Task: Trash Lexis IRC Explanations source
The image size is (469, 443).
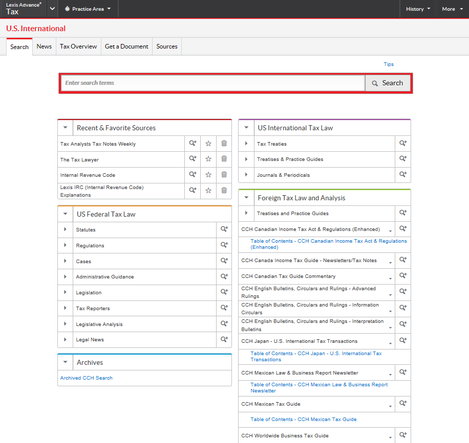Action: [x=224, y=190]
